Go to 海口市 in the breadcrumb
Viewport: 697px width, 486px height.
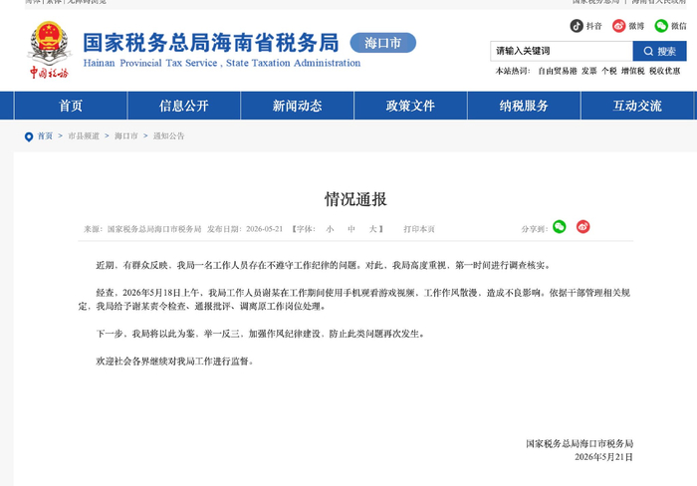pos(126,136)
